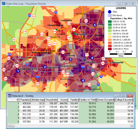This screenshot has width=138, height=129.
Task: Close the Dataview3 - Overlay window
Action: (130, 96)
